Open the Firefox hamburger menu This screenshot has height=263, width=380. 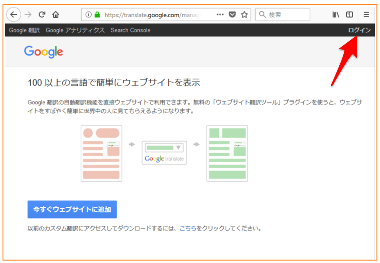[366, 15]
